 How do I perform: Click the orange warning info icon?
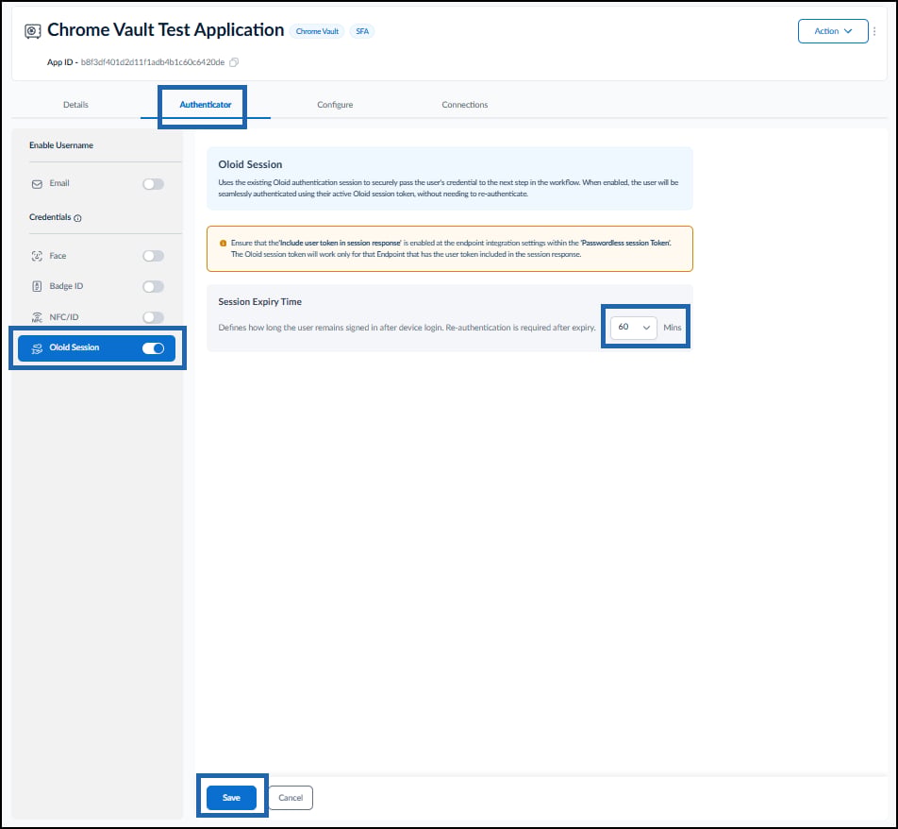(x=223, y=243)
